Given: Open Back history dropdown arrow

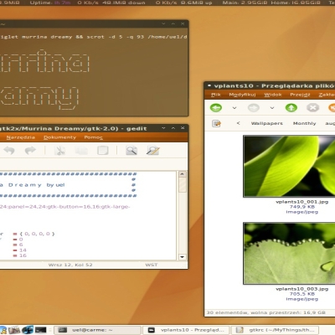Looking at the screenshot, I should tap(234, 108).
